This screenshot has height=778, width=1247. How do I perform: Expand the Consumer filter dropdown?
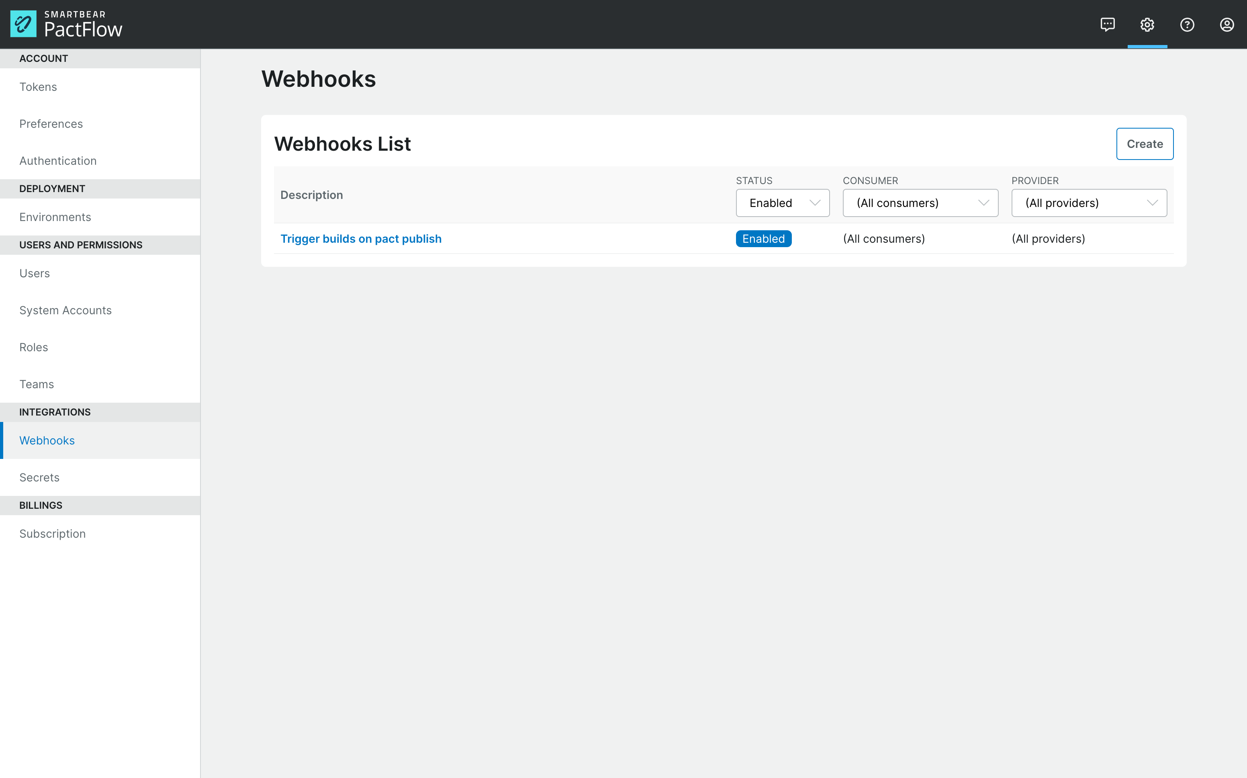920,203
